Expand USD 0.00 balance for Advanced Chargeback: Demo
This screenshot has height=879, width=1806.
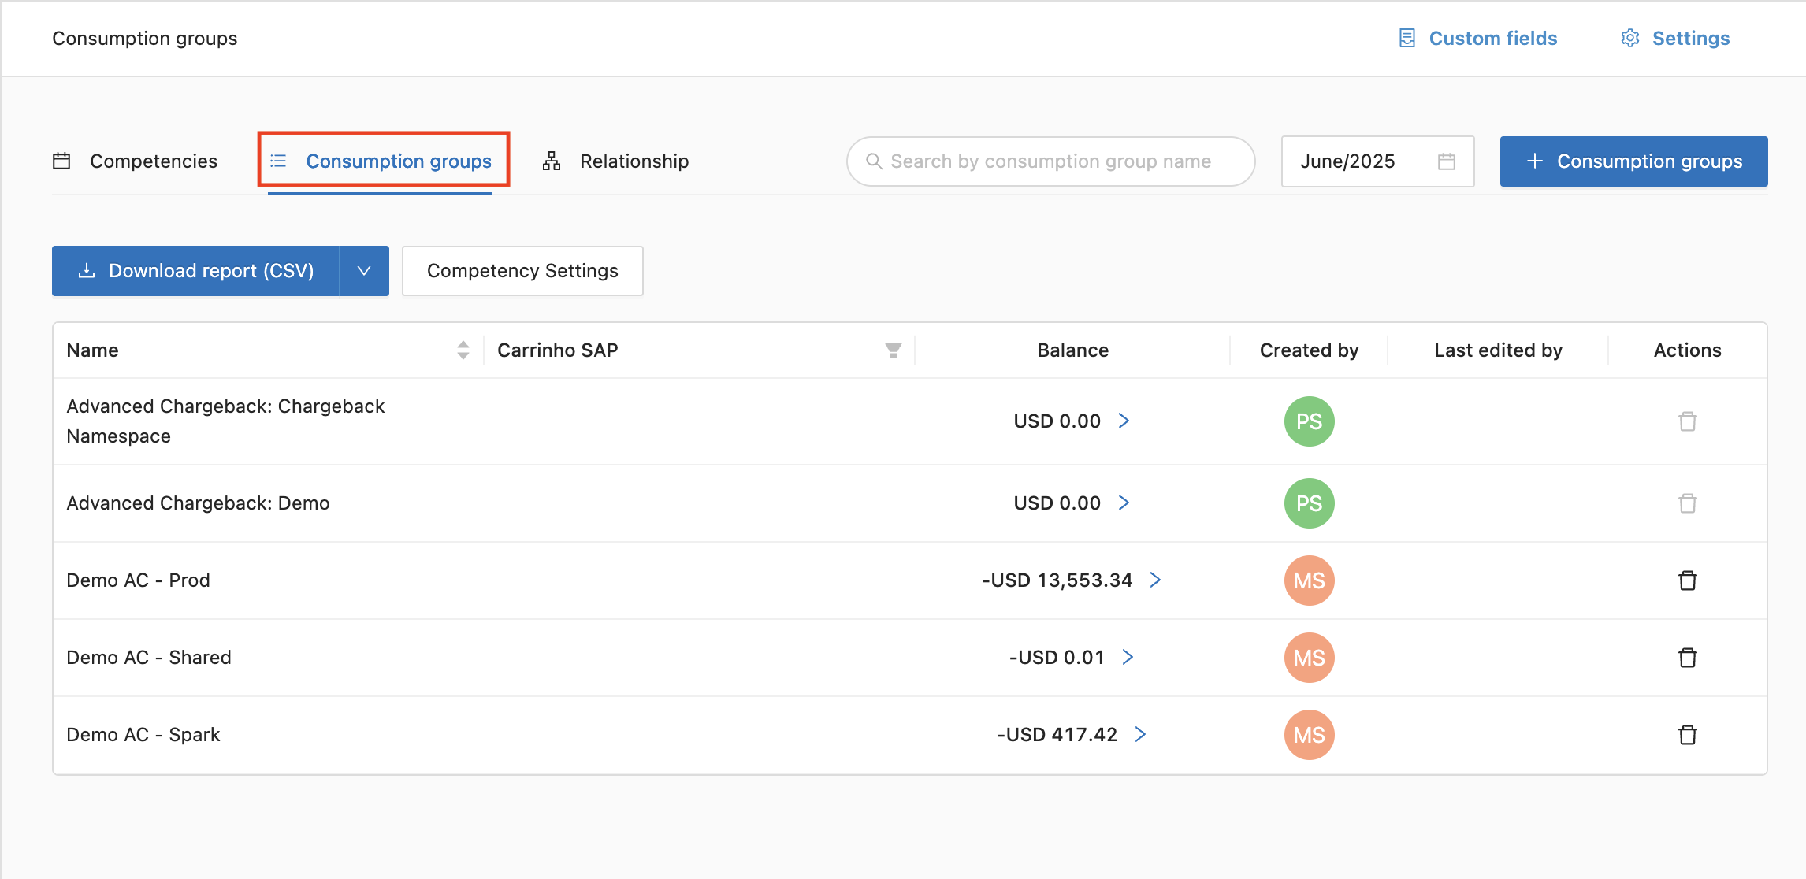point(1124,503)
